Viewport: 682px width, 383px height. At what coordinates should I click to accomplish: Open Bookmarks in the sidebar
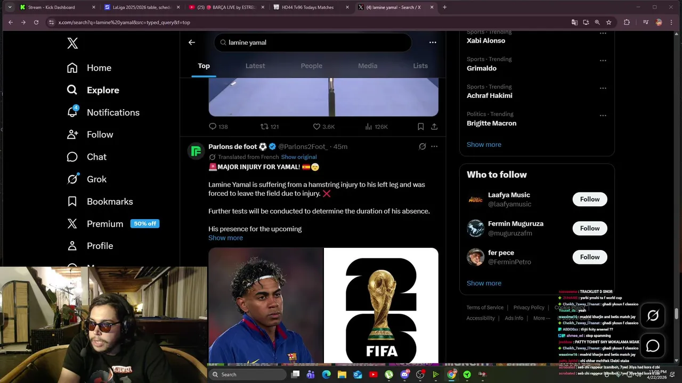point(100,202)
